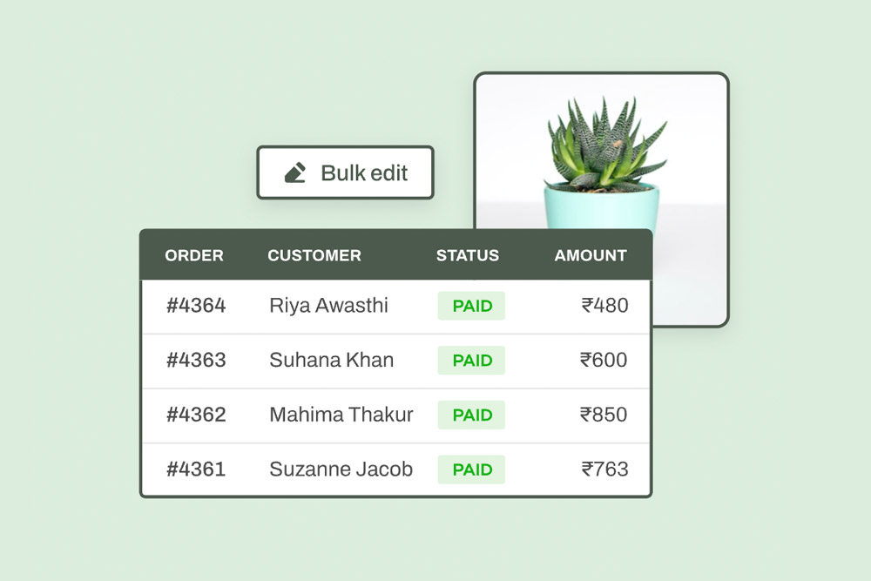The width and height of the screenshot is (871, 581).
Task: Click the ₹480 amount cell
Action: click(604, 306)
